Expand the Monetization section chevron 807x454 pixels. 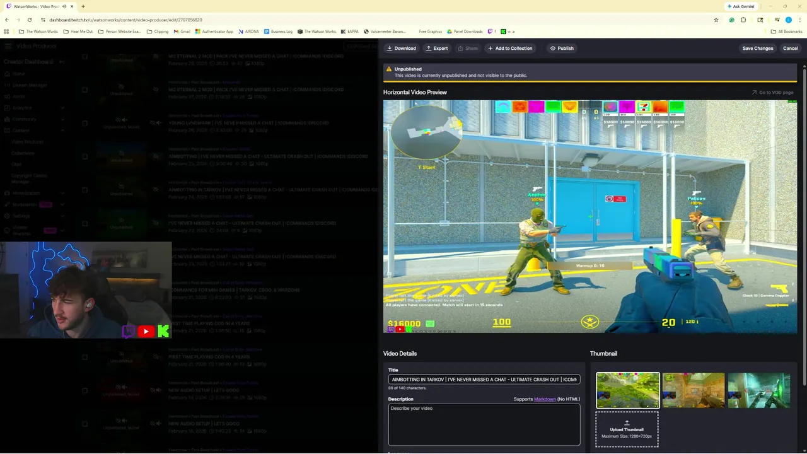point(62,193)
